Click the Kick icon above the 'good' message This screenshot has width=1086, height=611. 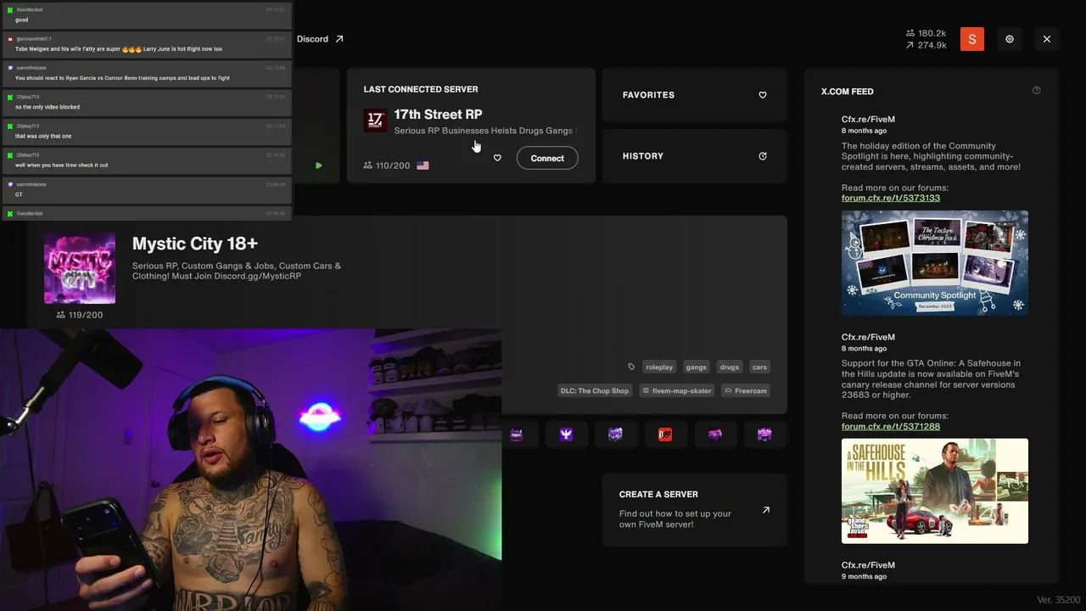(x=10, y=9)
